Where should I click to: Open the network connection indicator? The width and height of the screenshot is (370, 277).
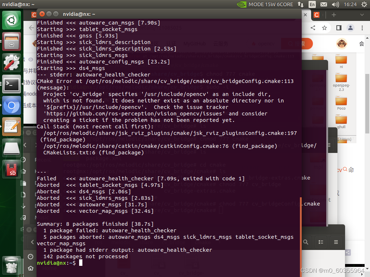pos(300,4)
